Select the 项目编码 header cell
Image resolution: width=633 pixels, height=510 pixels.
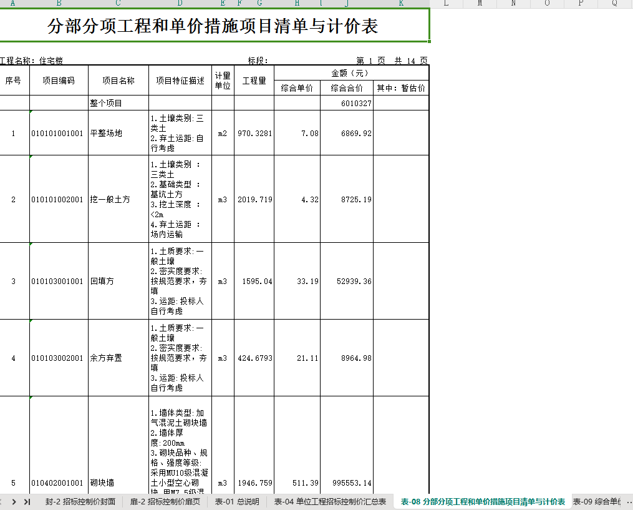(59, 81)
